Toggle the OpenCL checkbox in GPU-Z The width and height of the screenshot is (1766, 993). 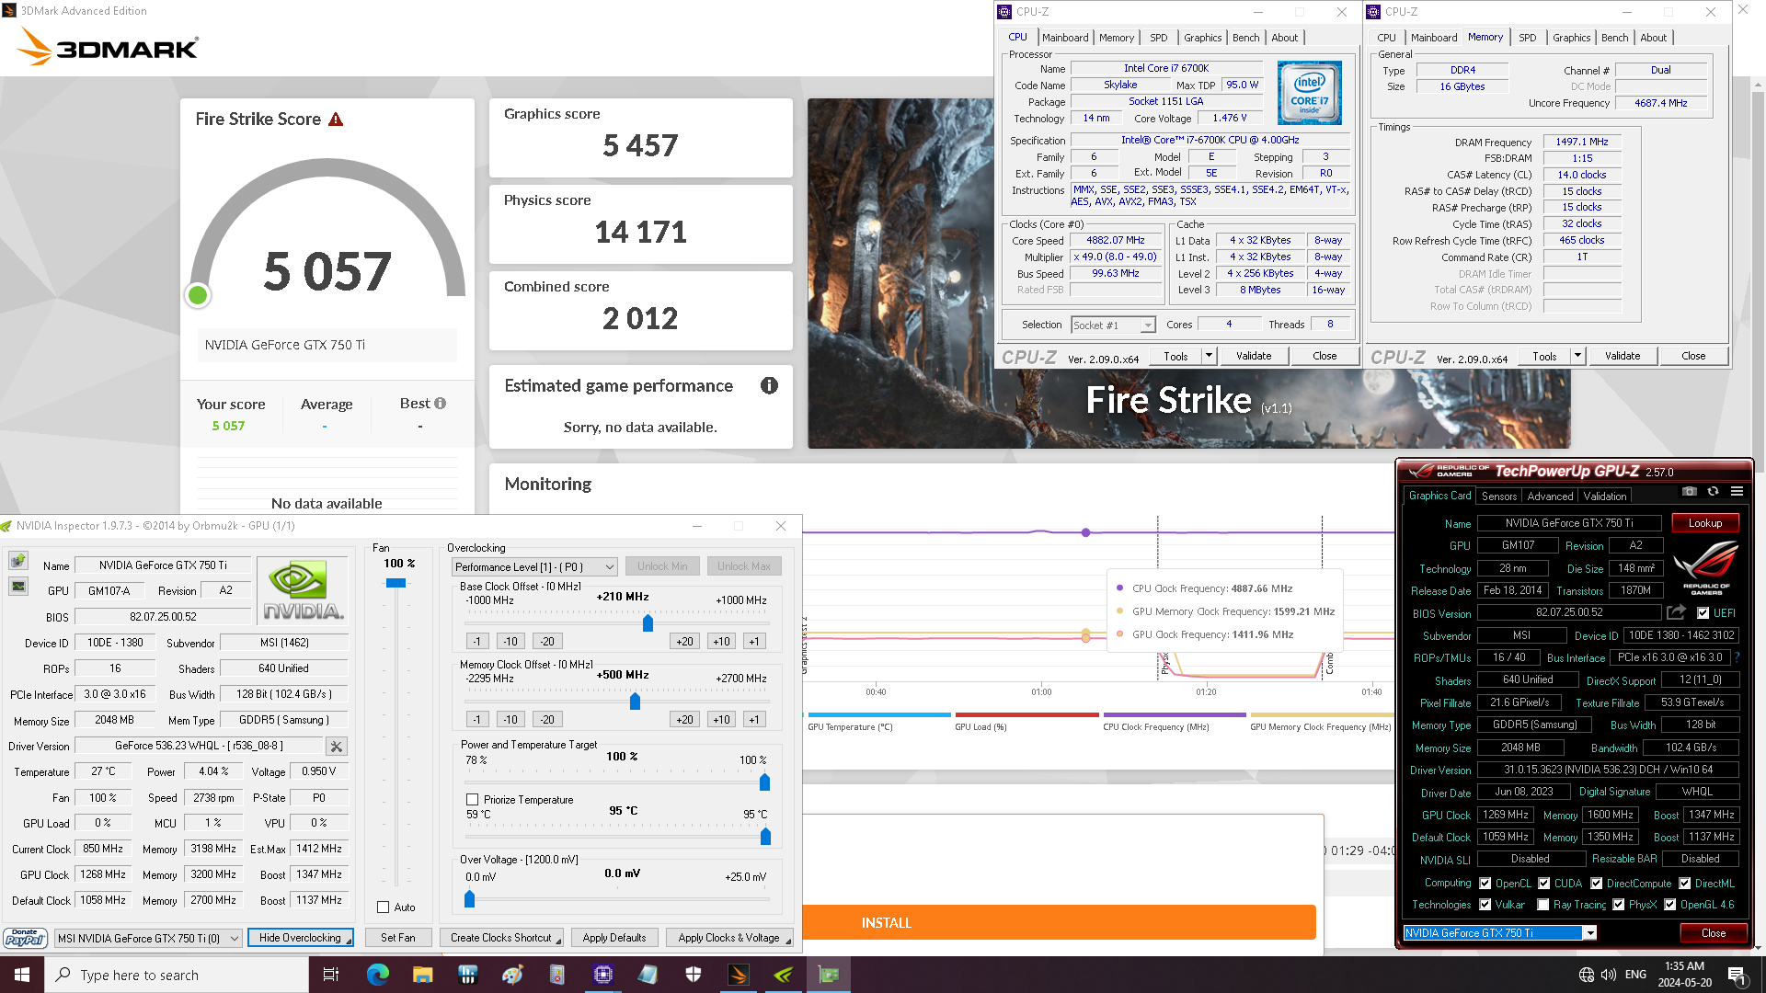[1485, 884]
